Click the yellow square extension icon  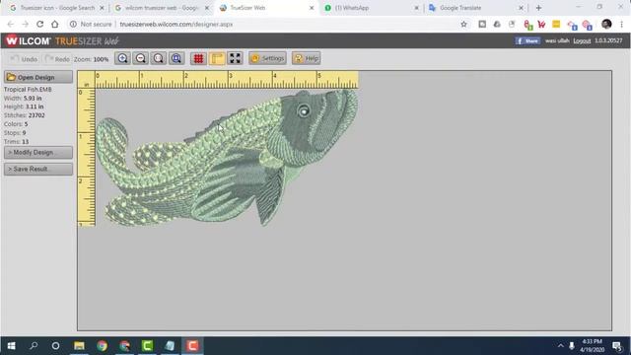tap(556, 24)
